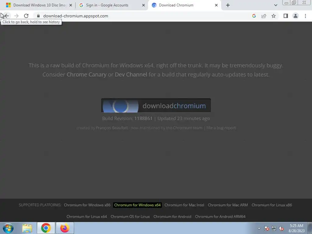The width and height of the screenshot is (312, 234).
Task: Select Chromium for Windows x86 platform
Action: coord(87,205)
